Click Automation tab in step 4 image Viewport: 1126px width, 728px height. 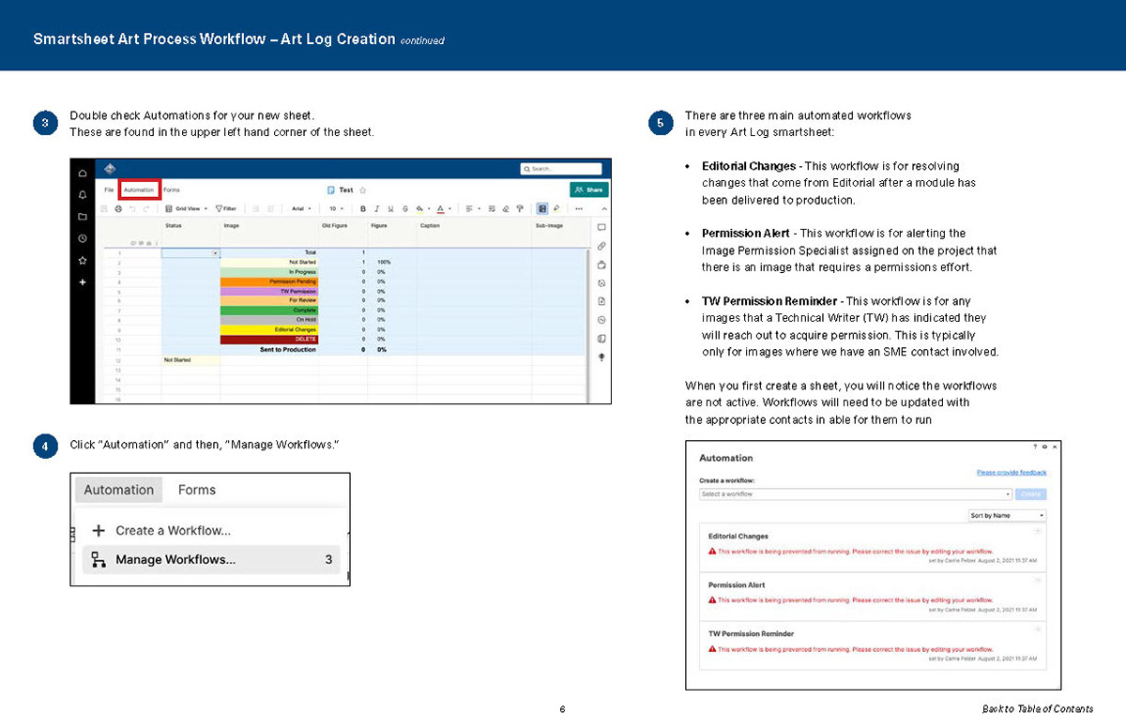pyautogui.click(x=118, y=490)
